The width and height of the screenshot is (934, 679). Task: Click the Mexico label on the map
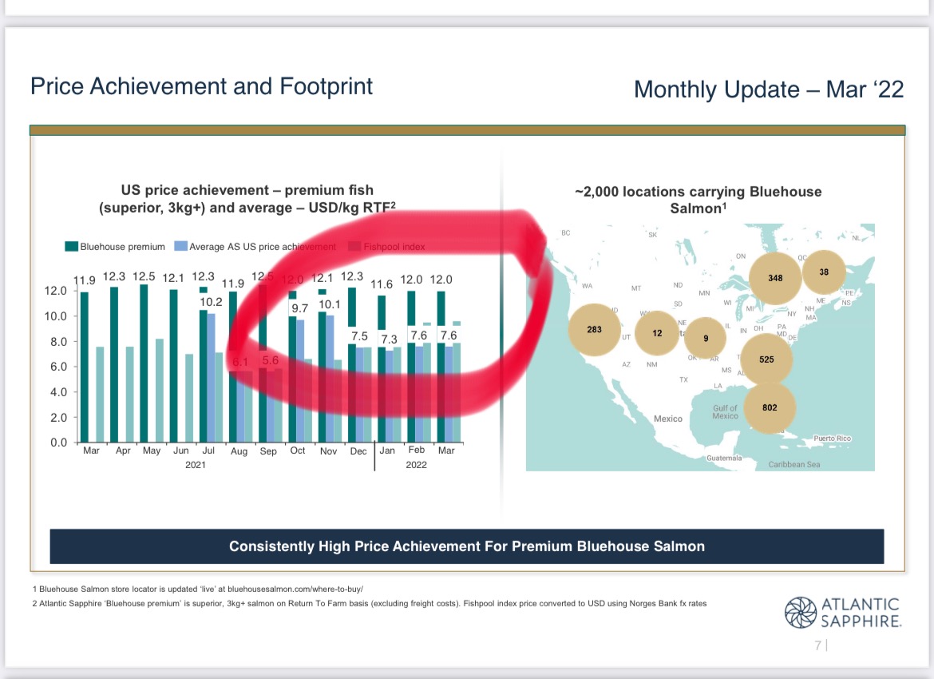coord(667,419)
